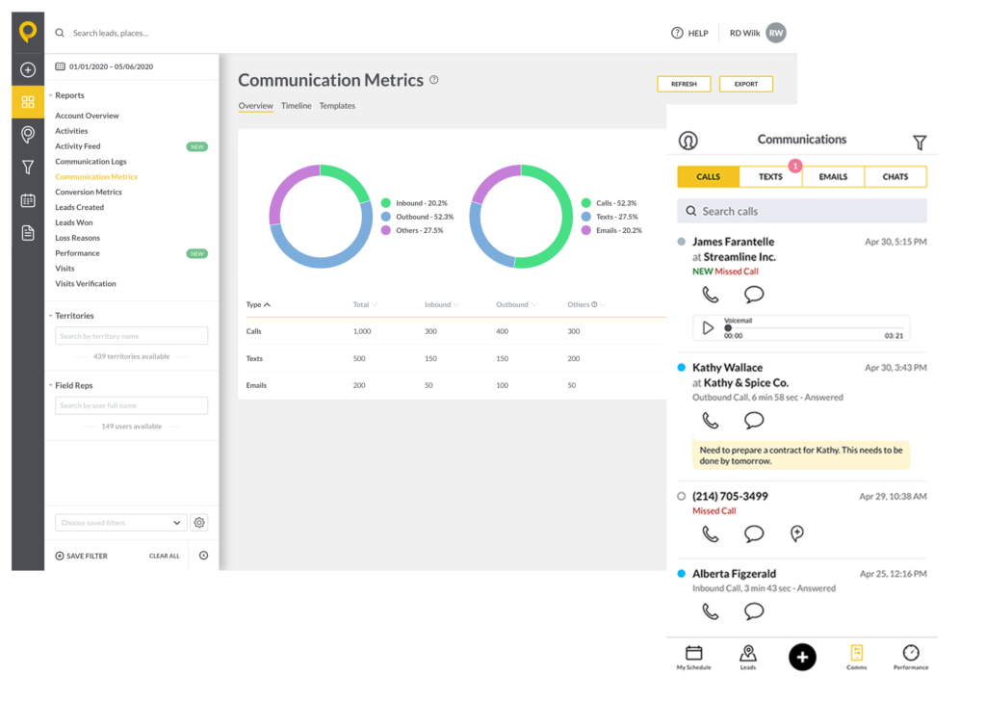Click the plus icon in left sidebar
The image size is (986, 701).
(27, 69)
